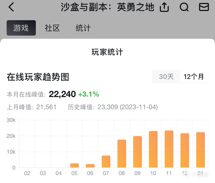
Task: Click the 上月峰值 21,561 text
Action: [x=31, y=107]
